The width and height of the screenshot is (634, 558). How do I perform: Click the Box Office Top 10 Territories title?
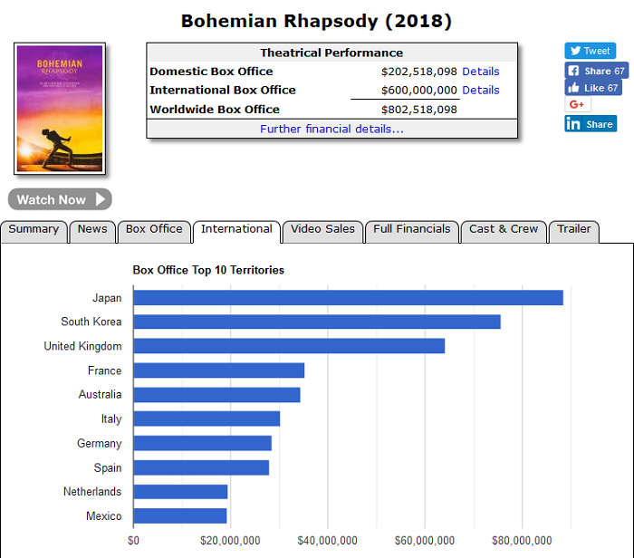point(208,270)
